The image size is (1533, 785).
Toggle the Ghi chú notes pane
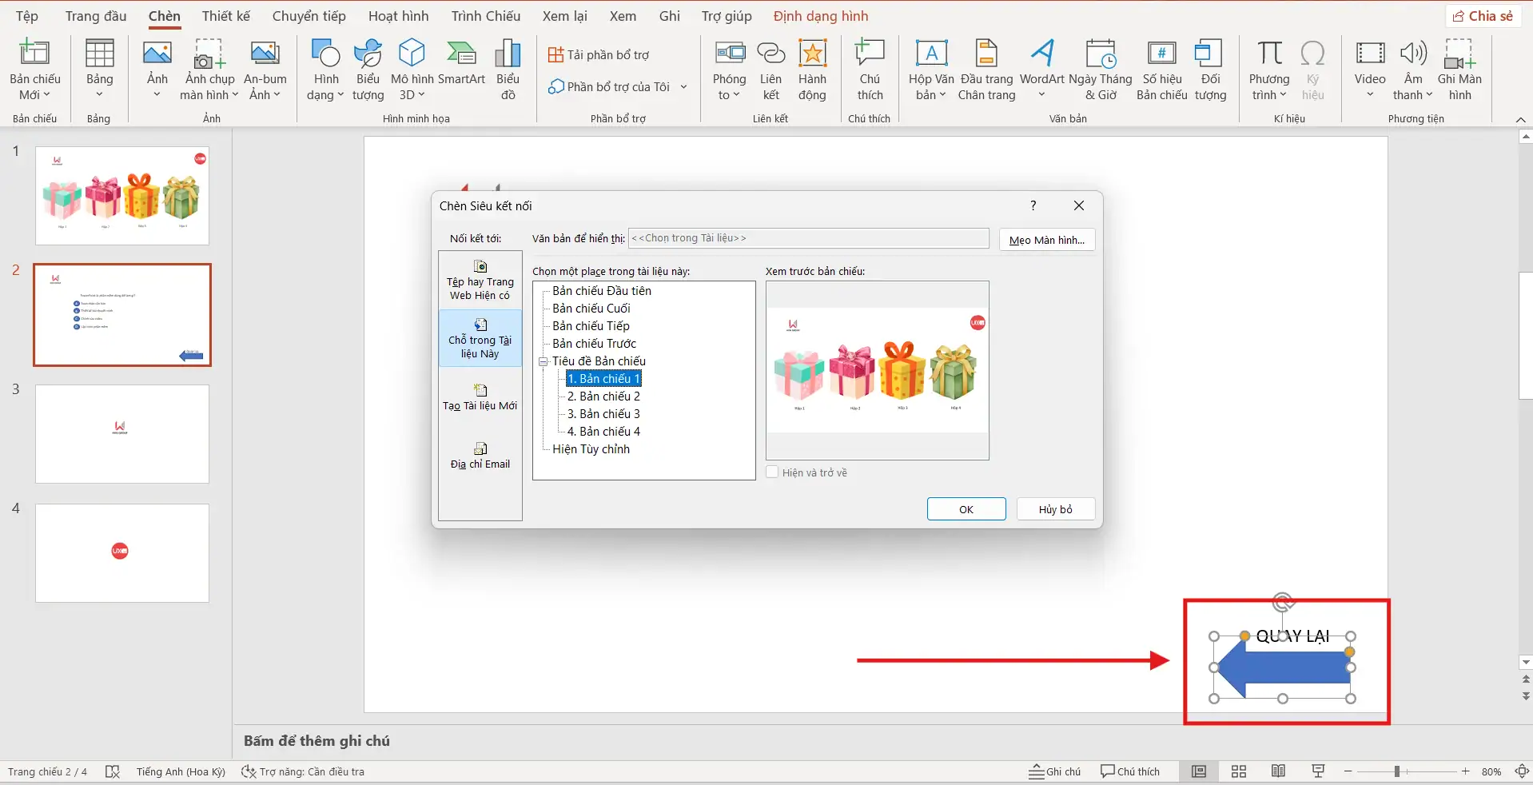[x=1054, y=771]
